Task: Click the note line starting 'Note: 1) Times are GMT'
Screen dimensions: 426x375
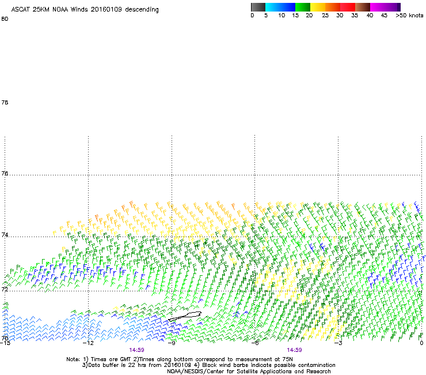Action: point(179,359)
